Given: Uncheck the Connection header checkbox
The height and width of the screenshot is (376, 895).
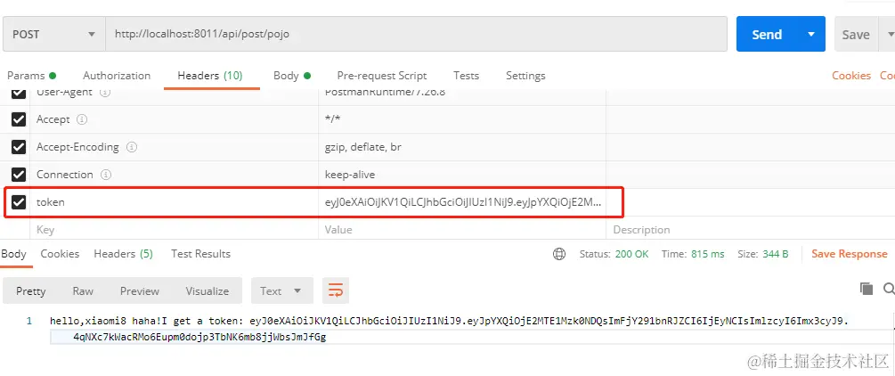Looking at the screenshot, I should click(19, 175).
